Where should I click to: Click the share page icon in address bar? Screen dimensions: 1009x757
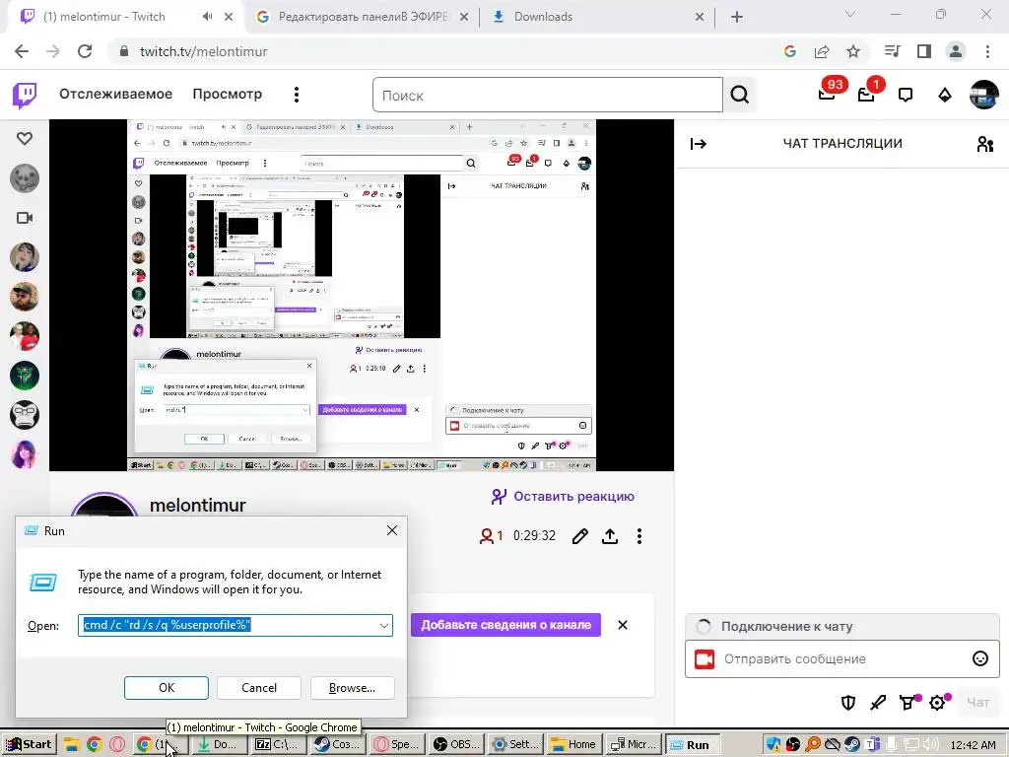click(x=822, y=51)
